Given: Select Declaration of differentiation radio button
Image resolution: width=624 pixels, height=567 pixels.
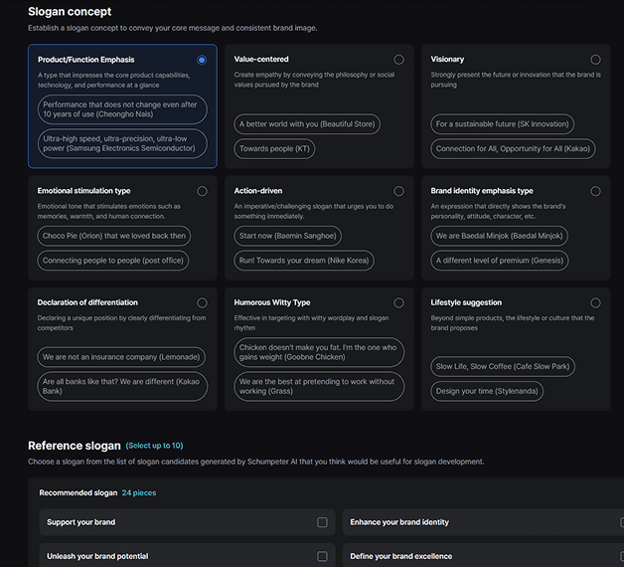Looking at the screenshot, I should (202, 302).
